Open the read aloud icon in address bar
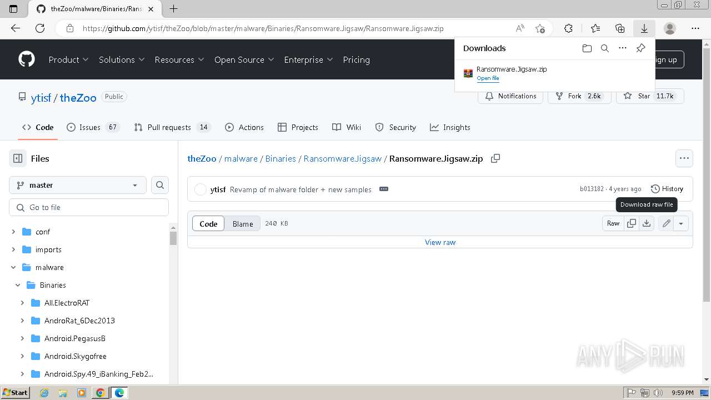 pos(520,28)
